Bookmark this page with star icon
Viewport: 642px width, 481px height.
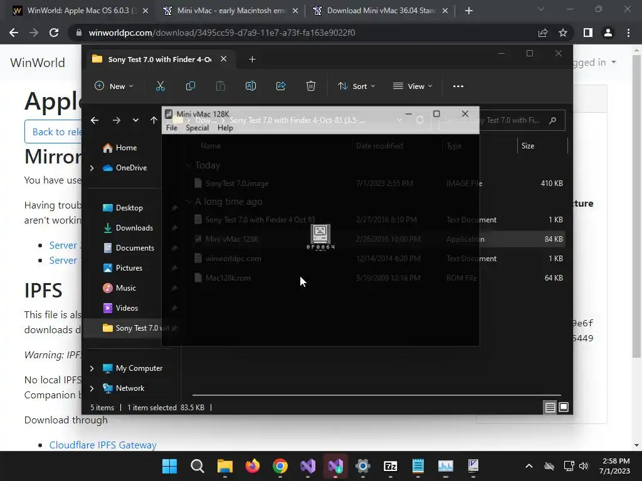tap(563, 33)
